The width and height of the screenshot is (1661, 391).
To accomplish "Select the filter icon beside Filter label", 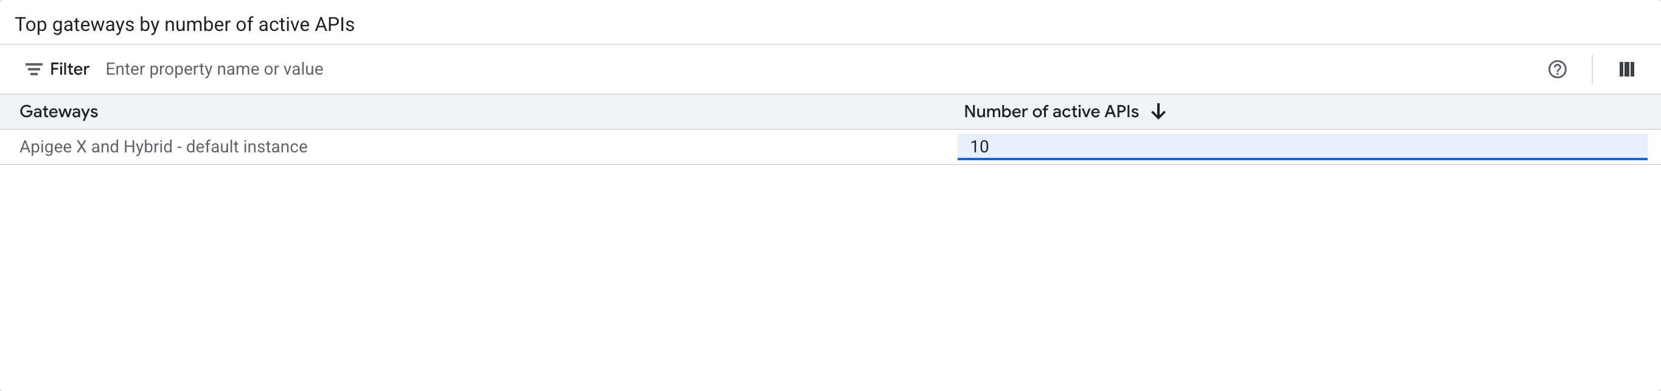I will 33,69.
